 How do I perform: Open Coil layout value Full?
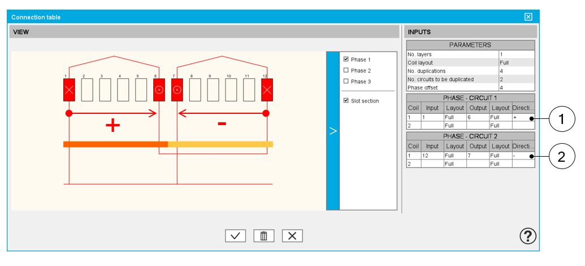coord(516,63)
